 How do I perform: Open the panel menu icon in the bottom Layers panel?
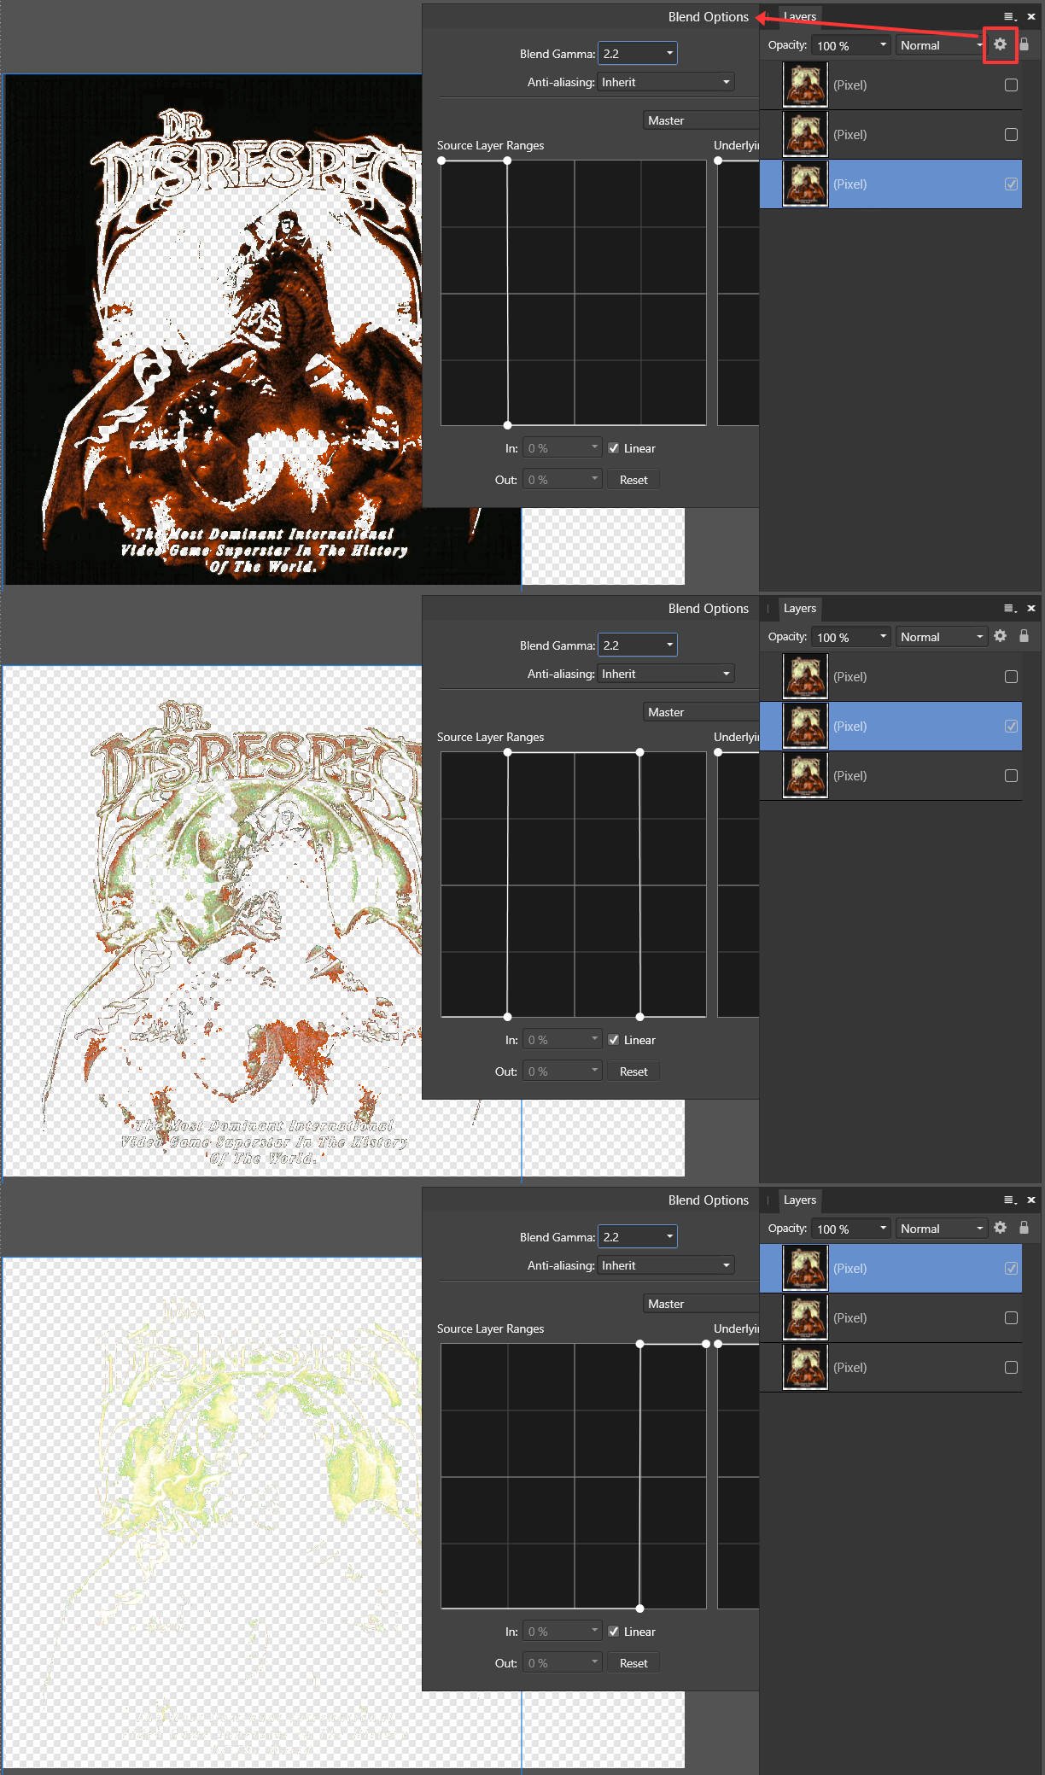pos(1009,1200)
